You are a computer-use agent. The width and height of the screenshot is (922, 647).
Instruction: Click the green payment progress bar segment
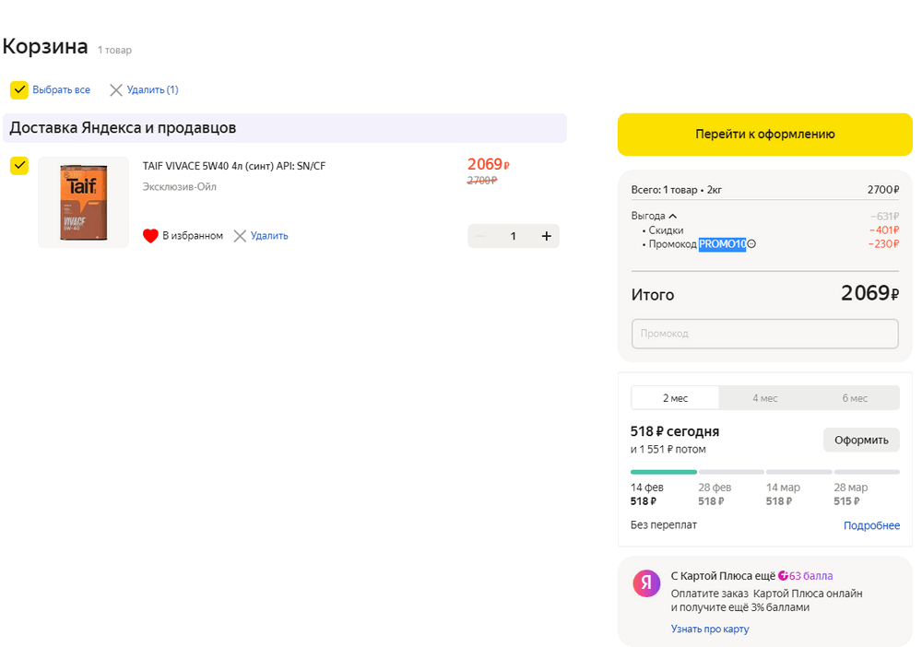click(663, 472)
